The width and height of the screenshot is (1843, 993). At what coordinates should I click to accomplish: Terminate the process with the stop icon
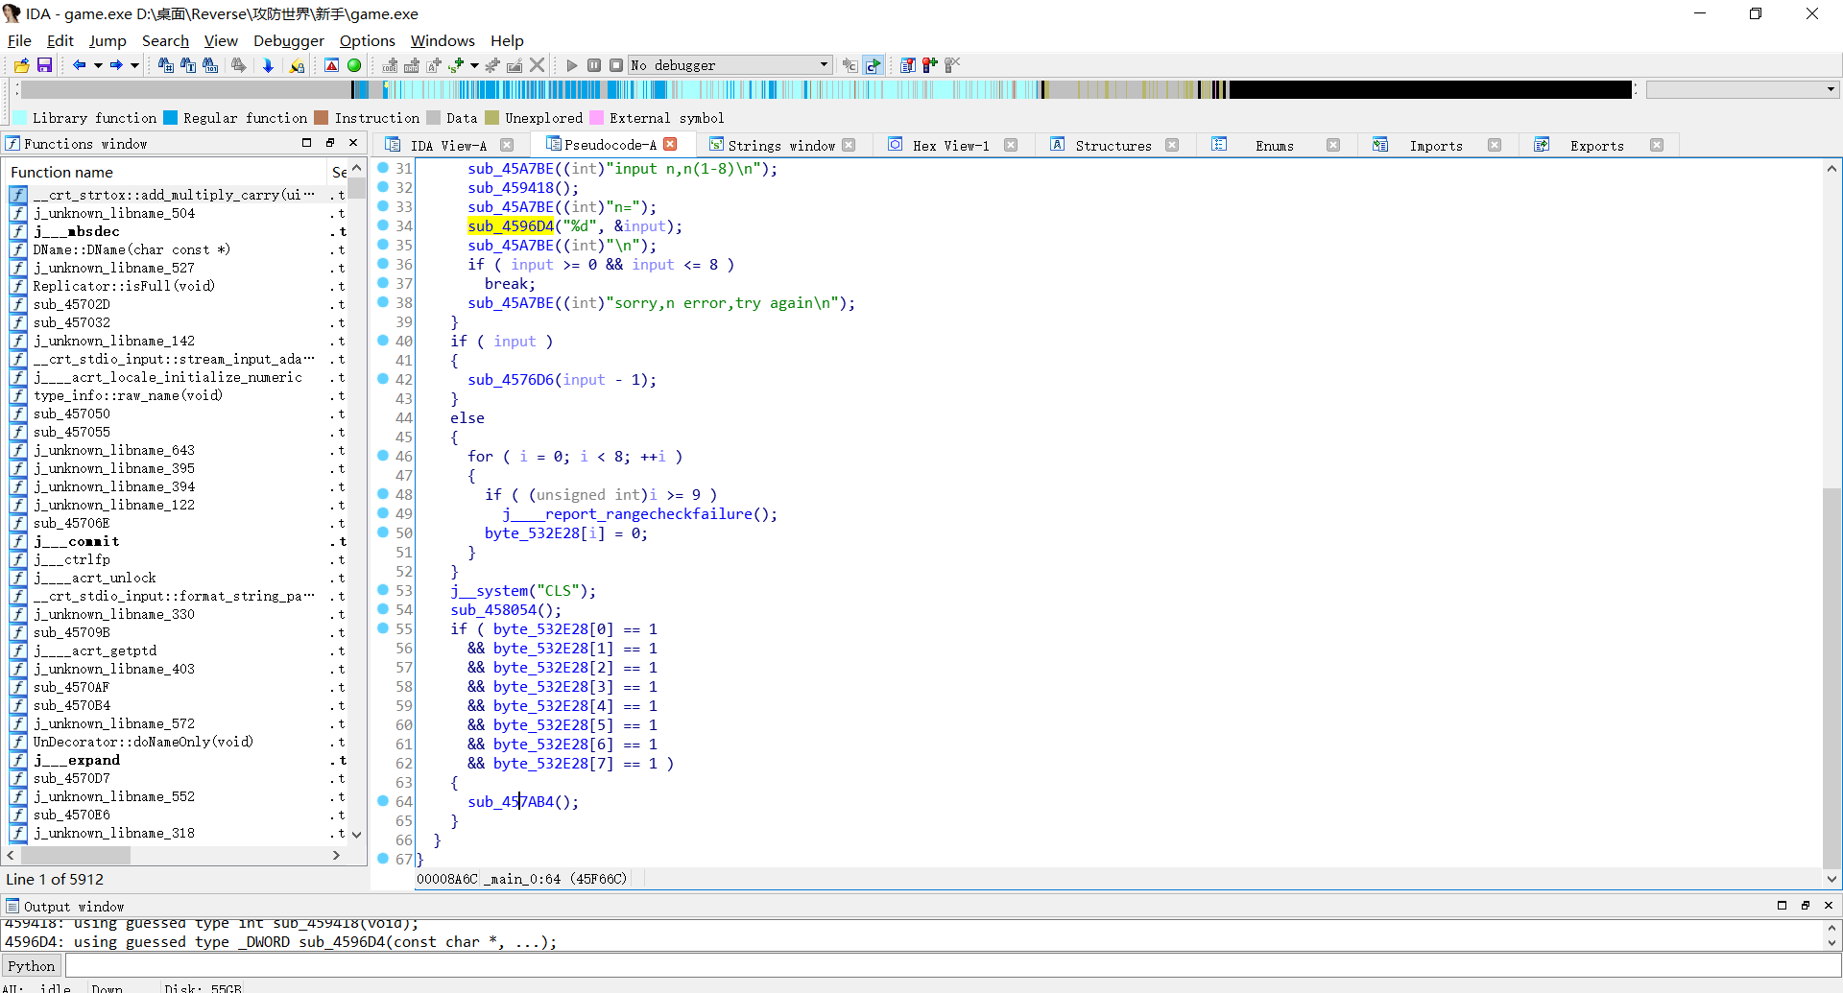[616, 65]
